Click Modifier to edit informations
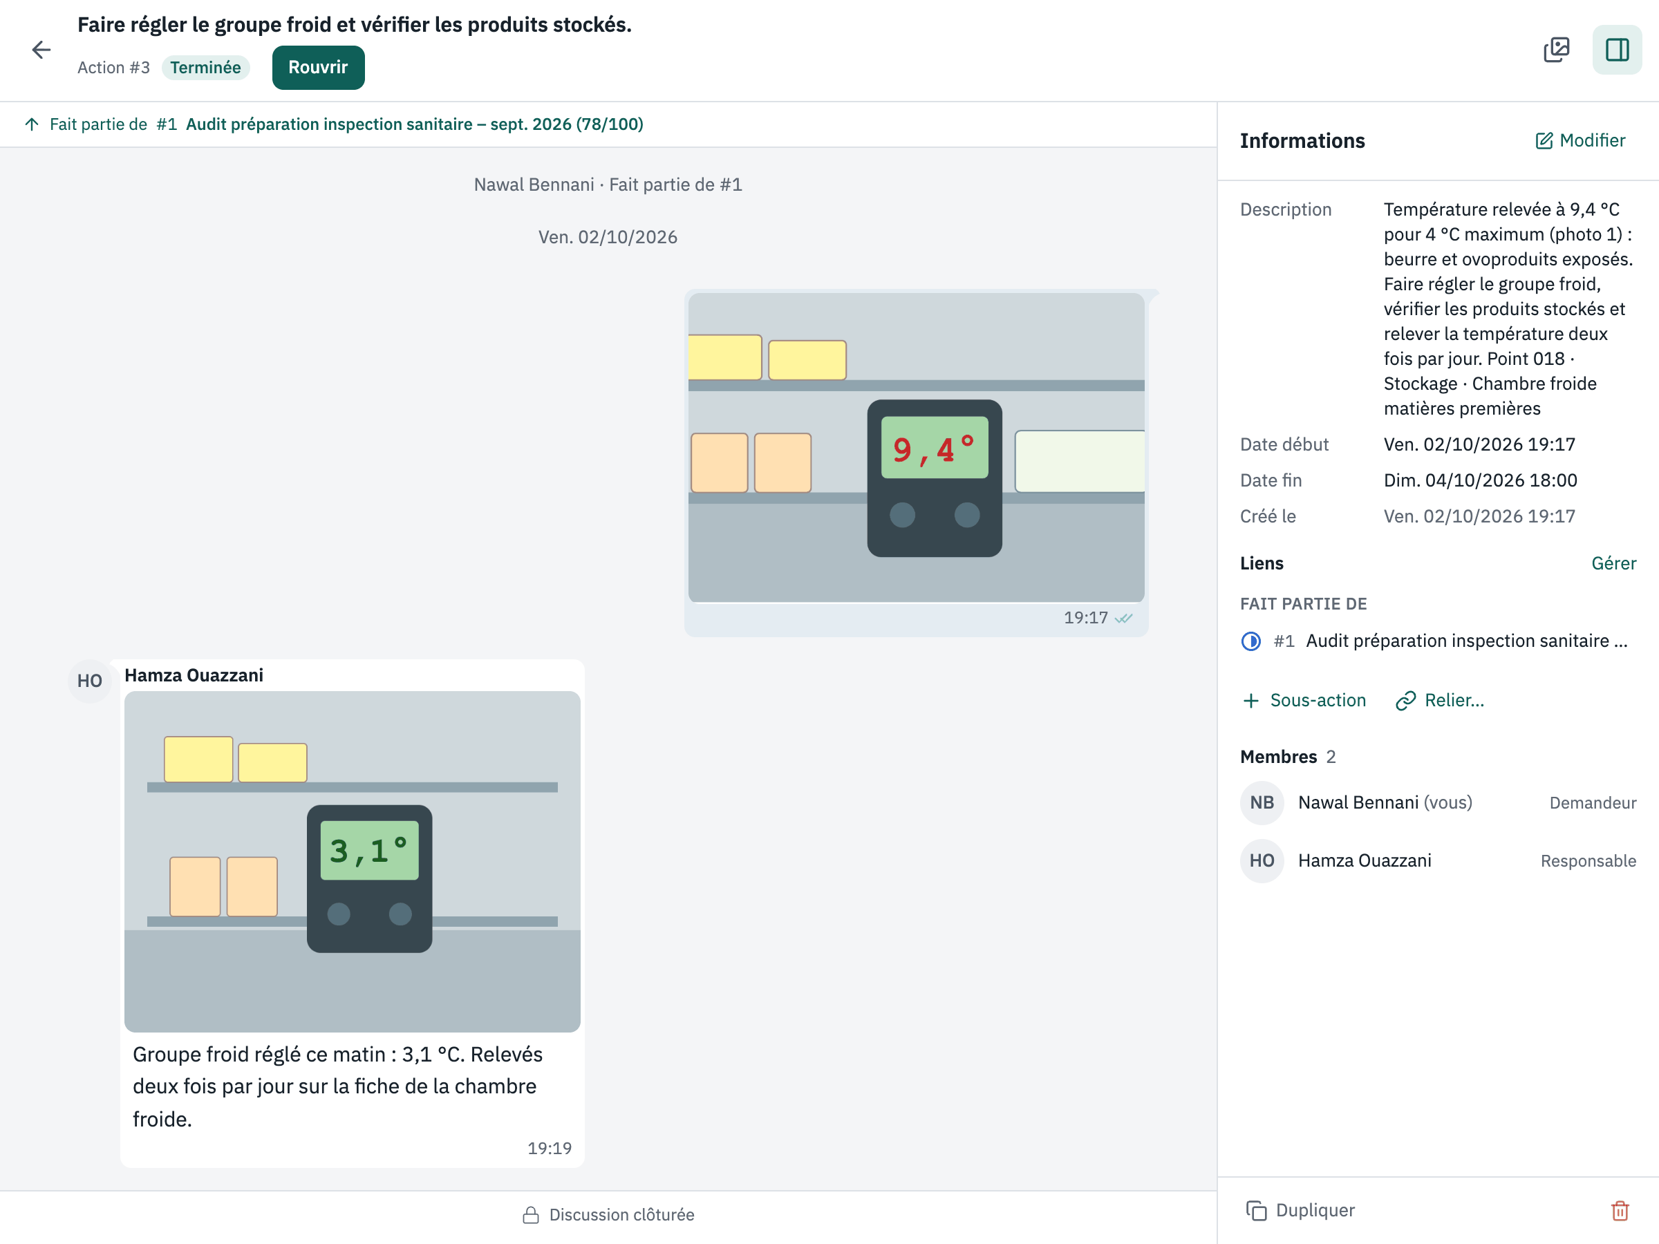This screenshot has width=1659, height=1244. (1580, 140)
